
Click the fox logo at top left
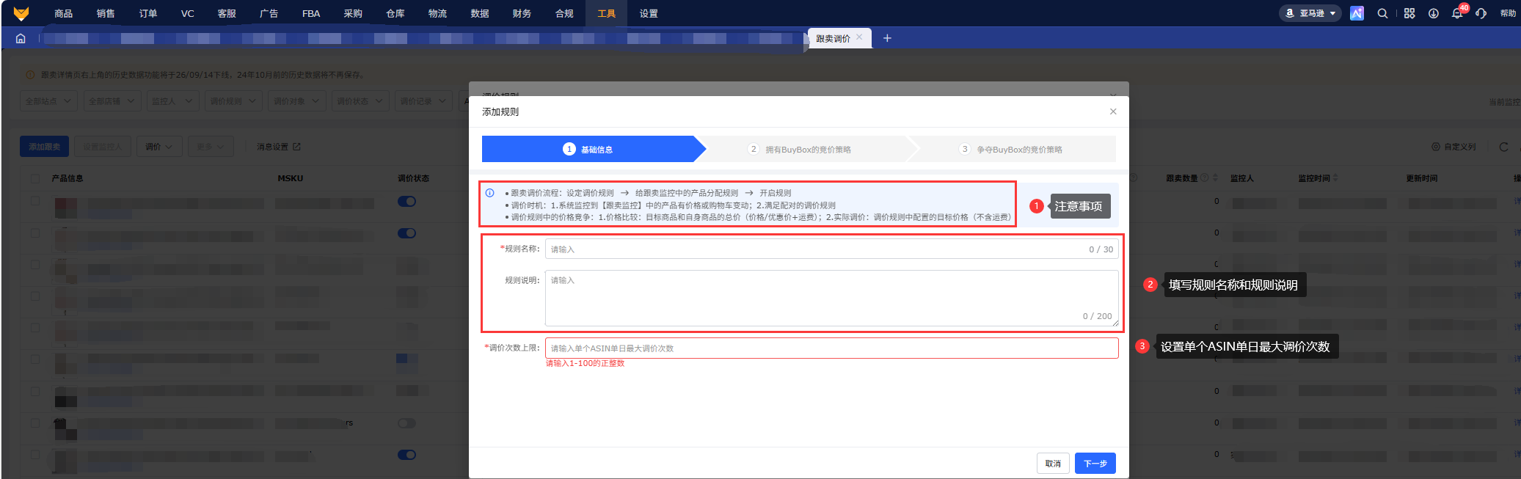(x=21, y=13)
